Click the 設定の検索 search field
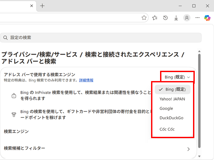The width and height of the screenshot is (214, 160). coord(101,38)
